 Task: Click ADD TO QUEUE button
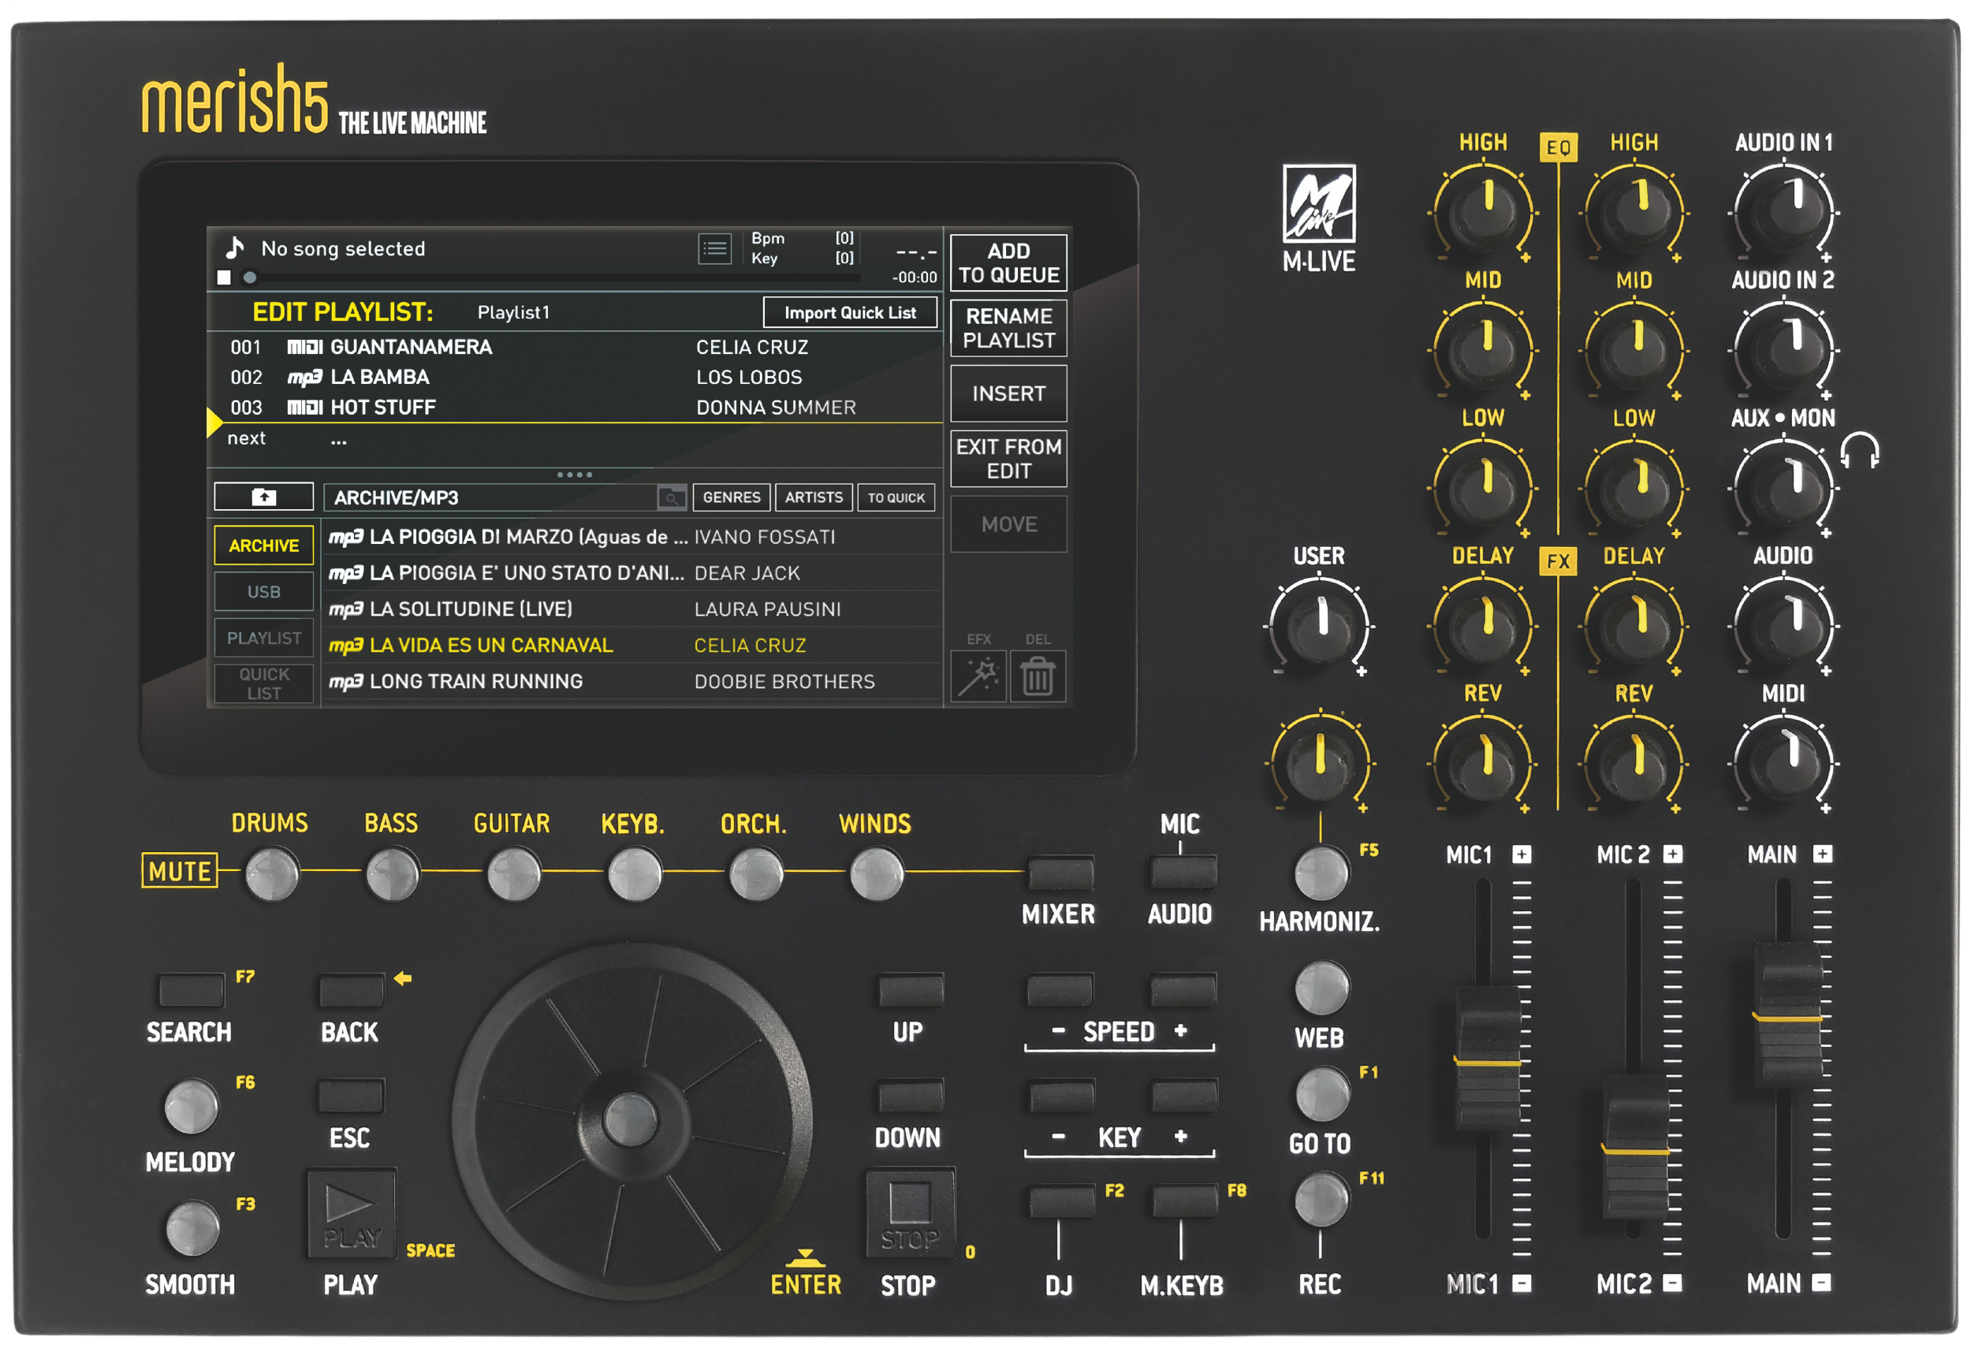1008,263
